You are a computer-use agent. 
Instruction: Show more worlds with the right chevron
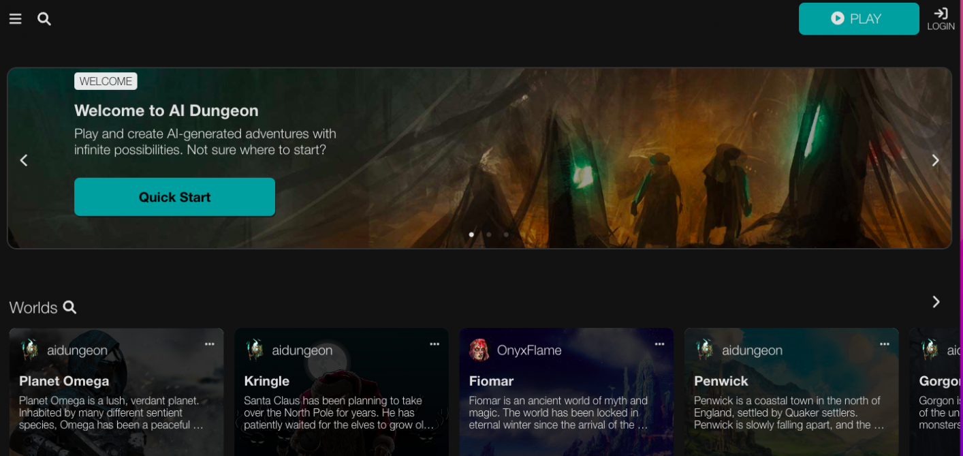(x=936, y=302)
